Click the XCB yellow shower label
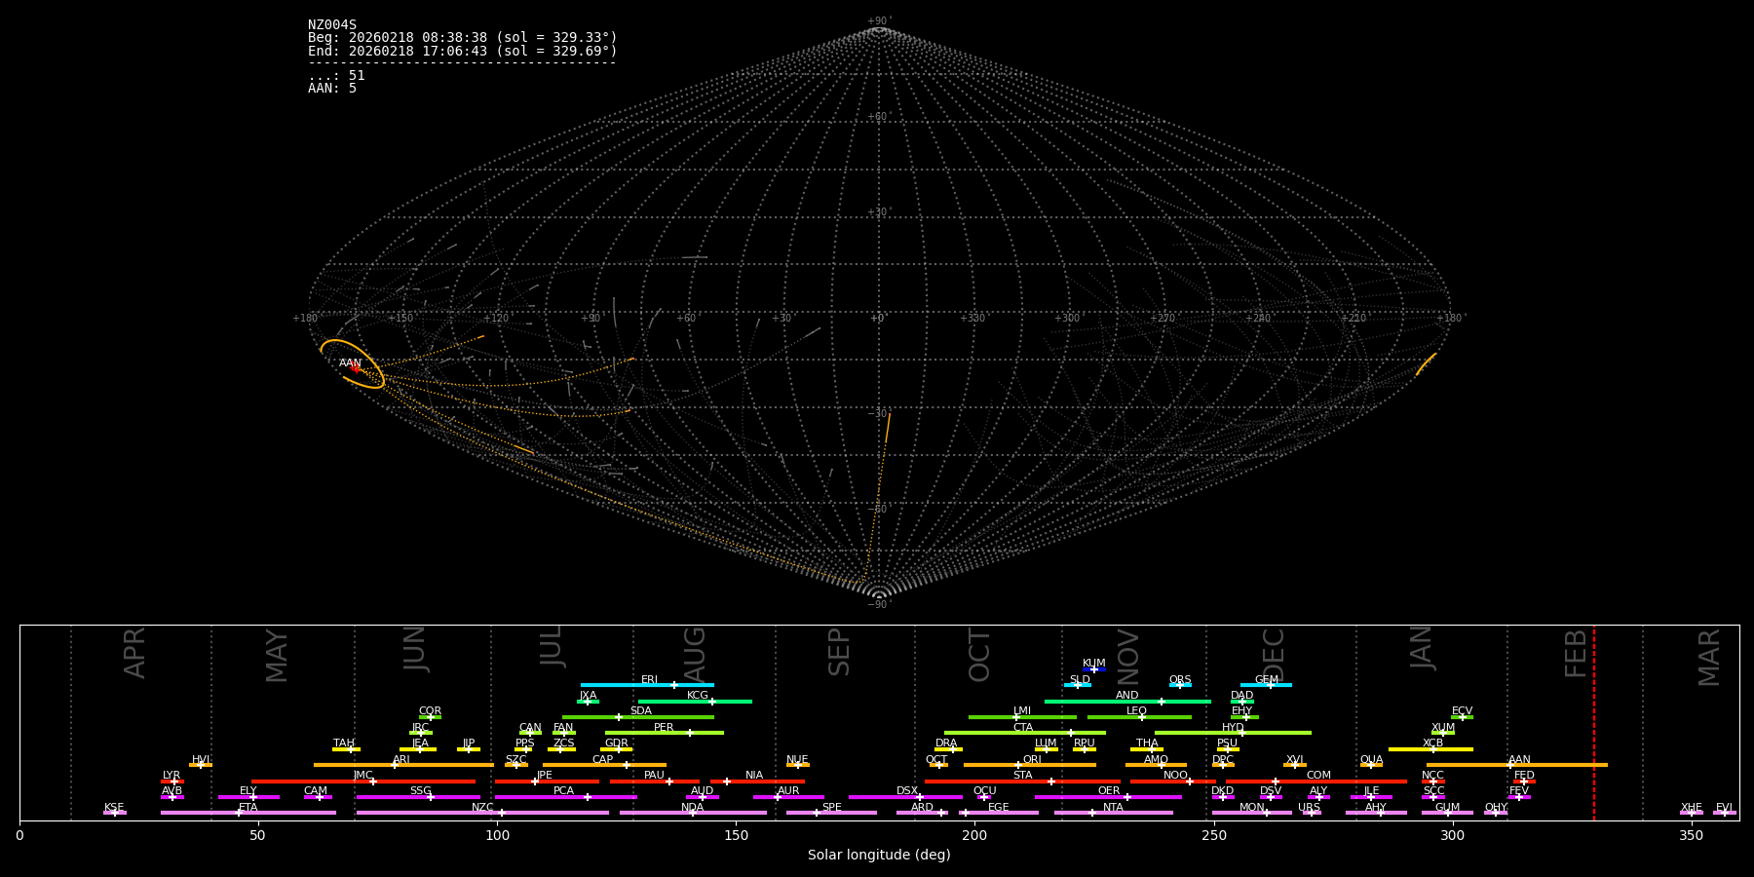This screenshot has height=877, width=1754. [x=1432, y=744]
